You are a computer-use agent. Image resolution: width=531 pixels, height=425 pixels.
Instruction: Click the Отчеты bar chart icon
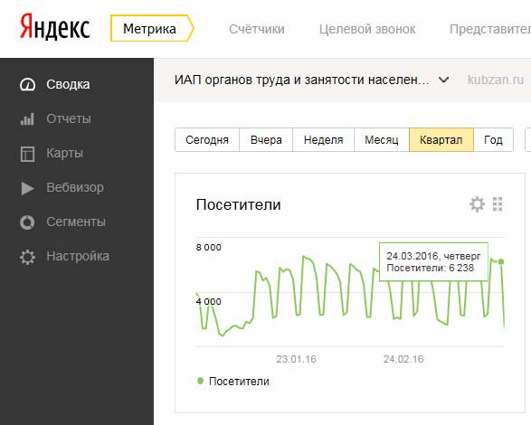[x=27, y=119]
